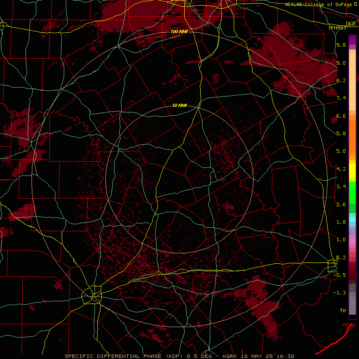The width and height of the screenshot is (359, 359).
Task: Click the 4.2 scale value
Action: click(341, 169)
